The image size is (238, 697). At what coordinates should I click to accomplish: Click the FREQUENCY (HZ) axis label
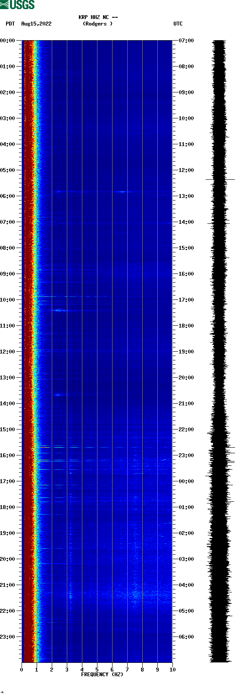tap(102, 675)
